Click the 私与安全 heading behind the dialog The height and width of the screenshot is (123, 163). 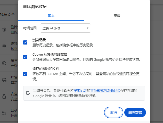[x=7, y=15]
